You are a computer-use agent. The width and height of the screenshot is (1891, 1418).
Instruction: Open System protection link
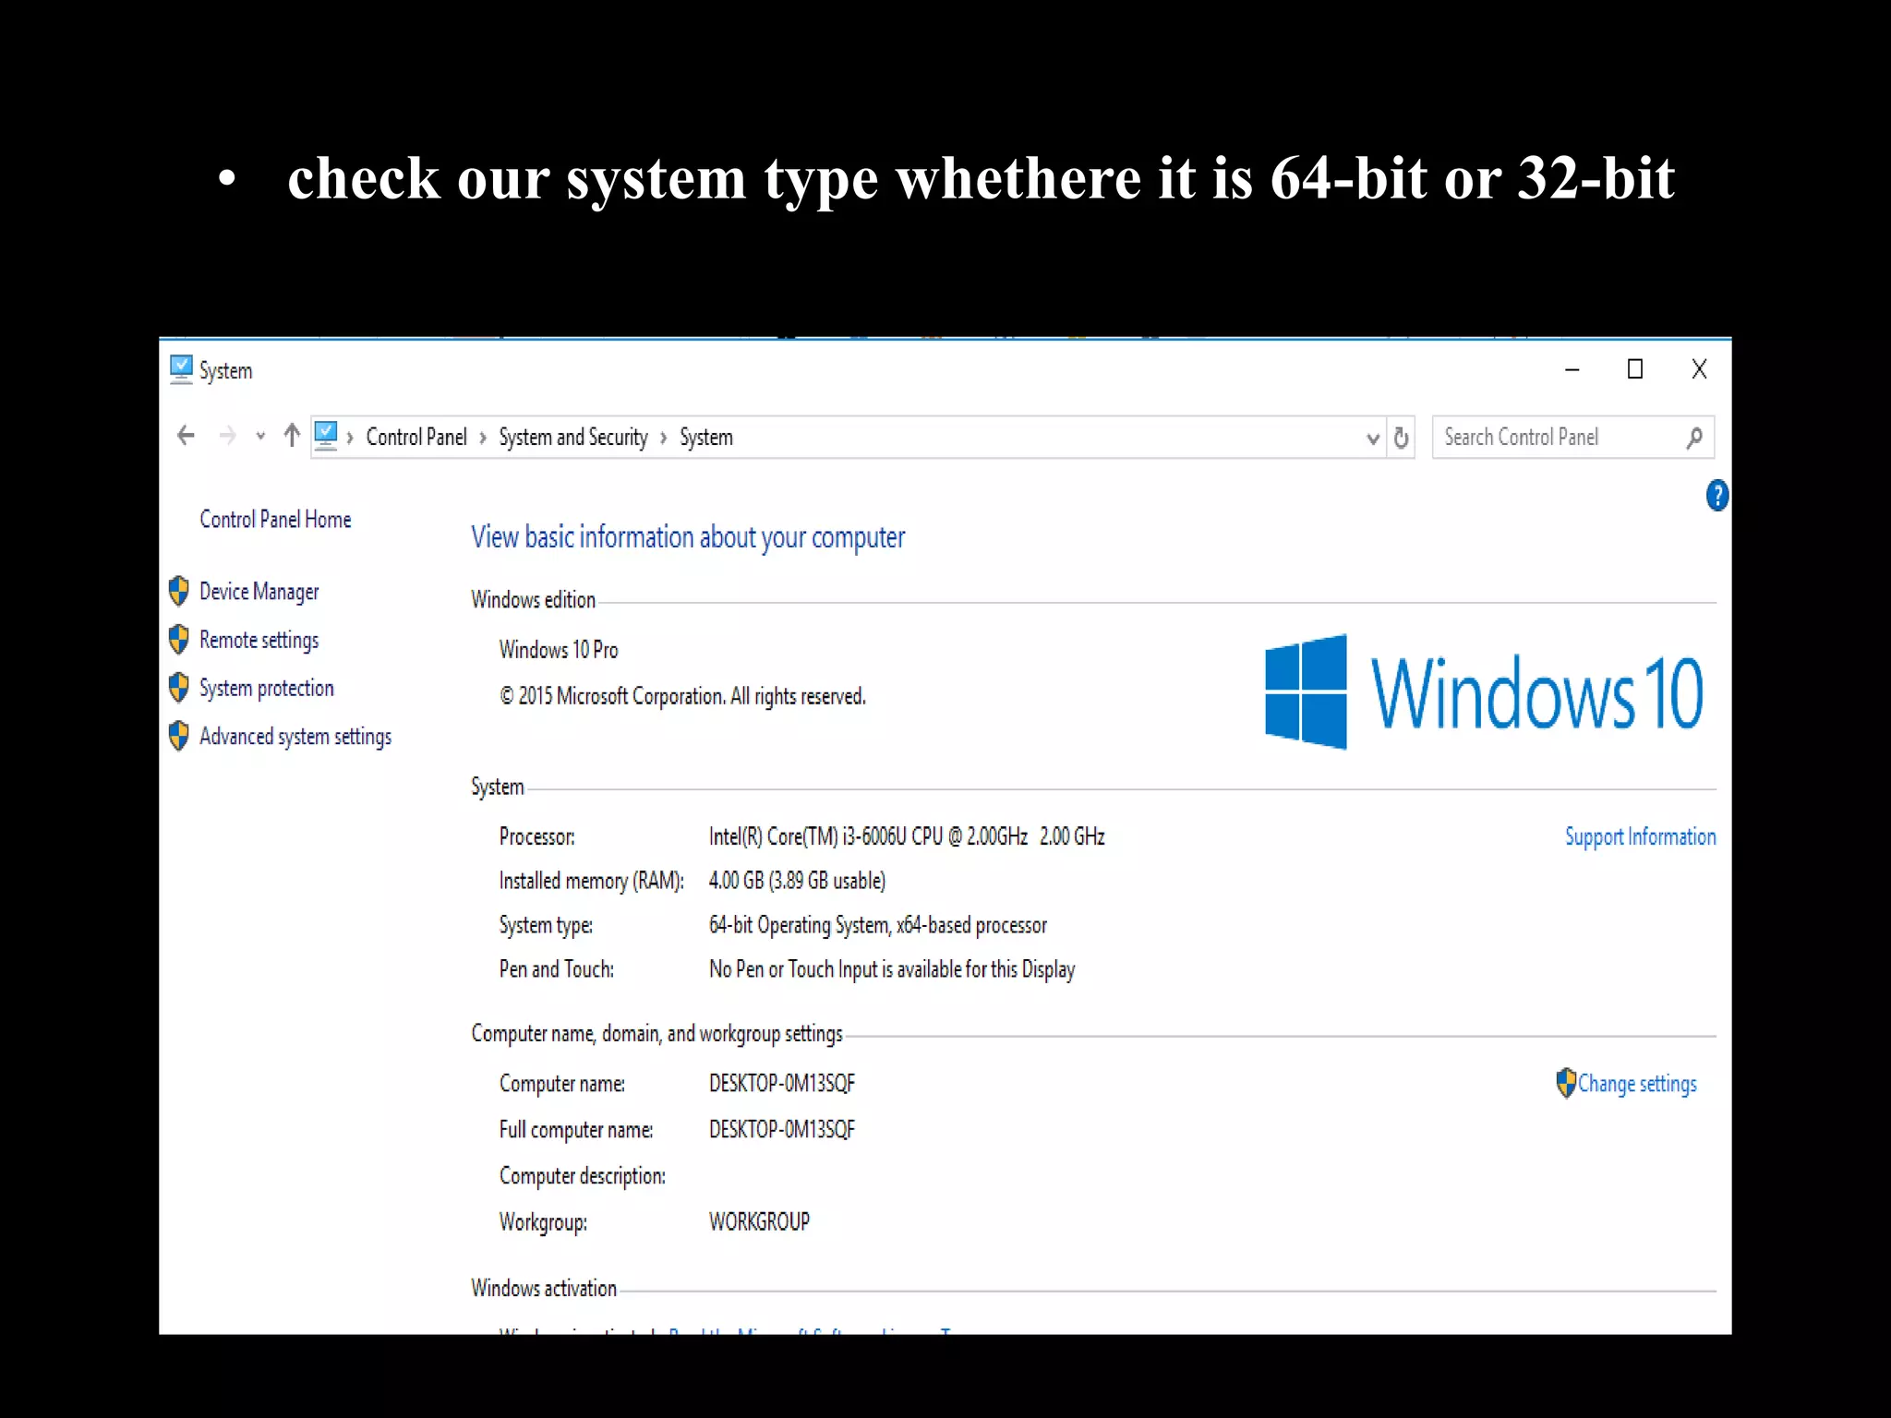[267, 688]
